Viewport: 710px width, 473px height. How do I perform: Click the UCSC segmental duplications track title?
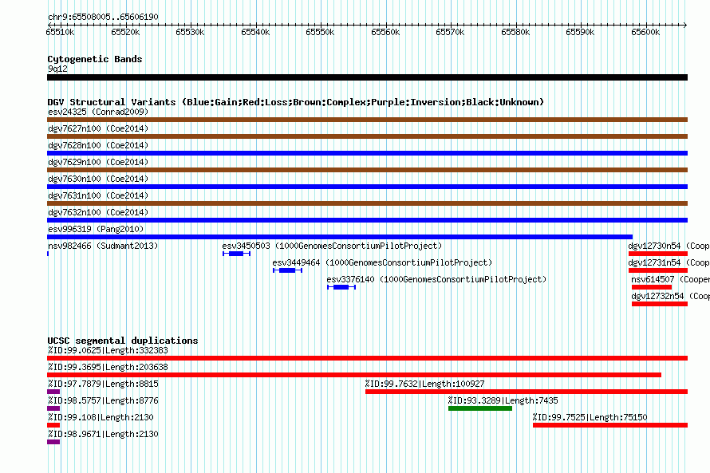(x=123, y=341)
